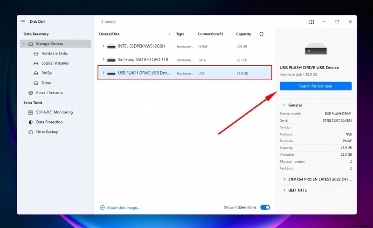Open Drive Backup tool
The width and height of the screenshot is (373, 228).
pyautogui.click(x=47, y=131)
